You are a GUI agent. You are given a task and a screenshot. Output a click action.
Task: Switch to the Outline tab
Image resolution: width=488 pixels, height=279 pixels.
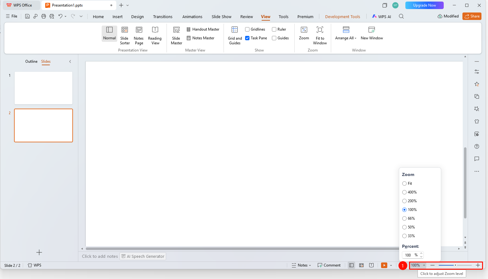31,61
